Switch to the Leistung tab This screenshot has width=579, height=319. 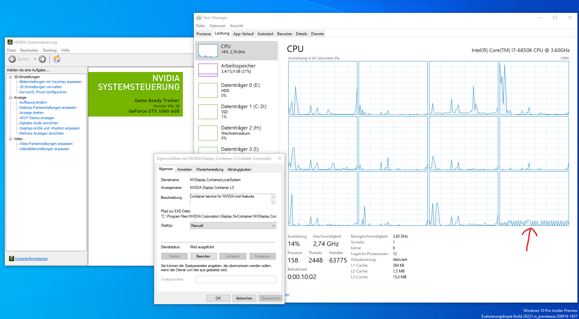click(x=222, y=33)
